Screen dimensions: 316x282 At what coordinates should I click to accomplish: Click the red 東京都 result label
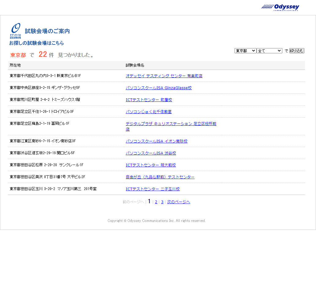[x=18, y=55]
